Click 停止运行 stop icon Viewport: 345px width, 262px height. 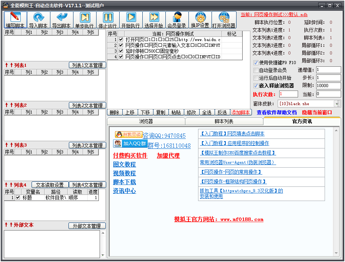pos(108,20)
